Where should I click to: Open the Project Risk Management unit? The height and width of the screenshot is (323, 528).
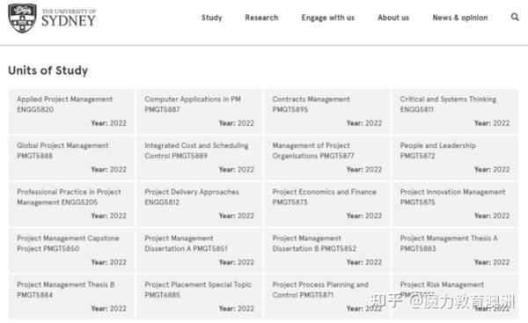pos(455,297)
